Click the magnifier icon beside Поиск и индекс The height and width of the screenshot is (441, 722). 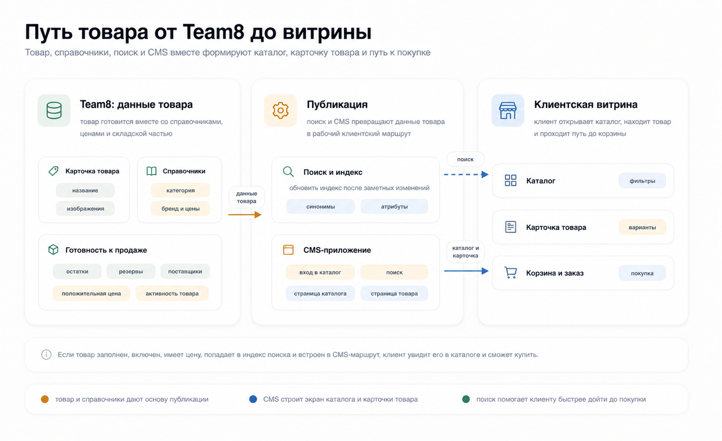pyautogui.click(x=288, y=172)
